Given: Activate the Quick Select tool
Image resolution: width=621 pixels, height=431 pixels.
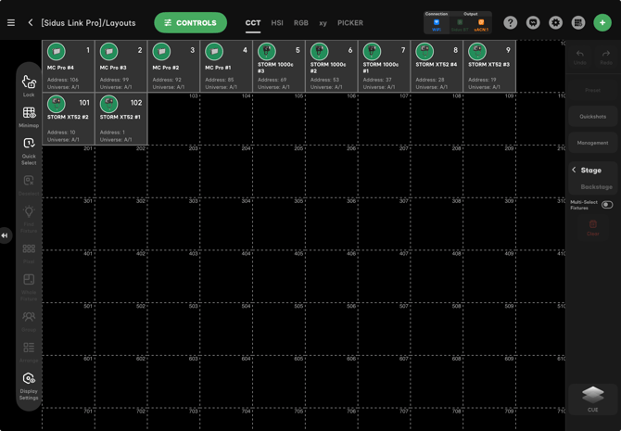Looking at the screenshot, I should coord(29,146).
